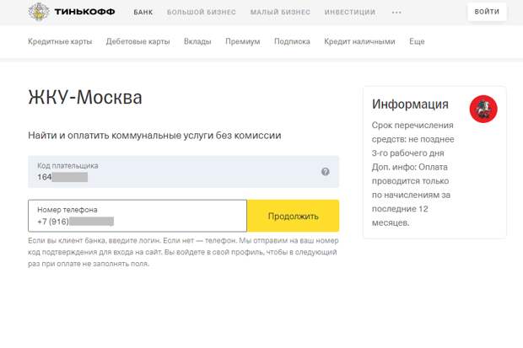Click text 'Срок перечисления'
Viewport: 523px width, 348px height.
click(x=412, y=126)
